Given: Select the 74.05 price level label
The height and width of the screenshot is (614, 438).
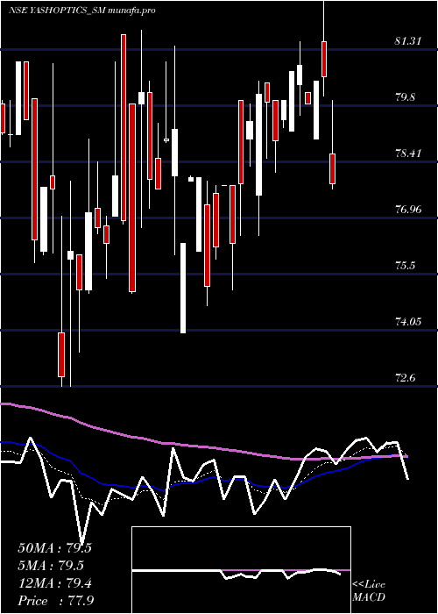Looking at the screenshot, I should coord(408,322).
